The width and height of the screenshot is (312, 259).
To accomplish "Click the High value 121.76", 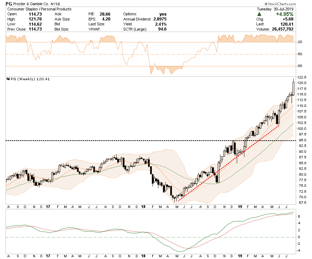I will point(35,19).
